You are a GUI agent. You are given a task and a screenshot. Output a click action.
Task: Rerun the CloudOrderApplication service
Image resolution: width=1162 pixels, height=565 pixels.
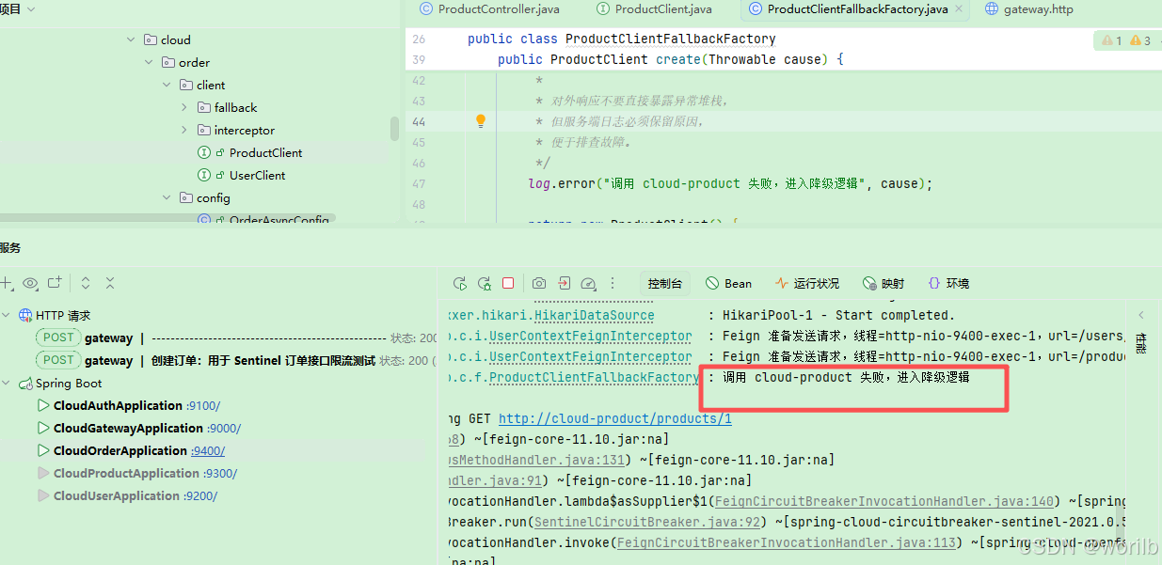point(460,283)
